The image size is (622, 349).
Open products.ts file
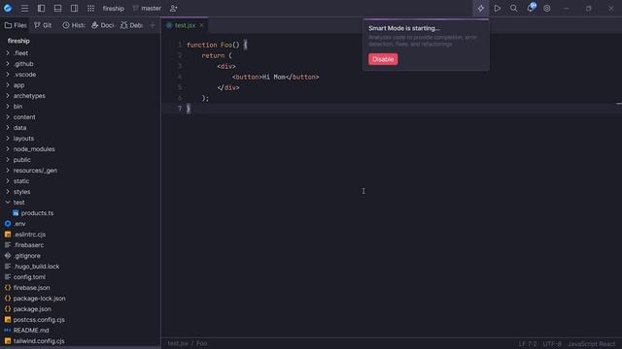(x=81, y=213)
